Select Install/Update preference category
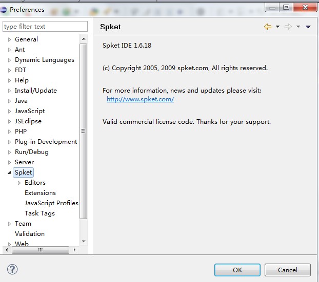This screenshot has height=282, width=319. tap(36, 91)
